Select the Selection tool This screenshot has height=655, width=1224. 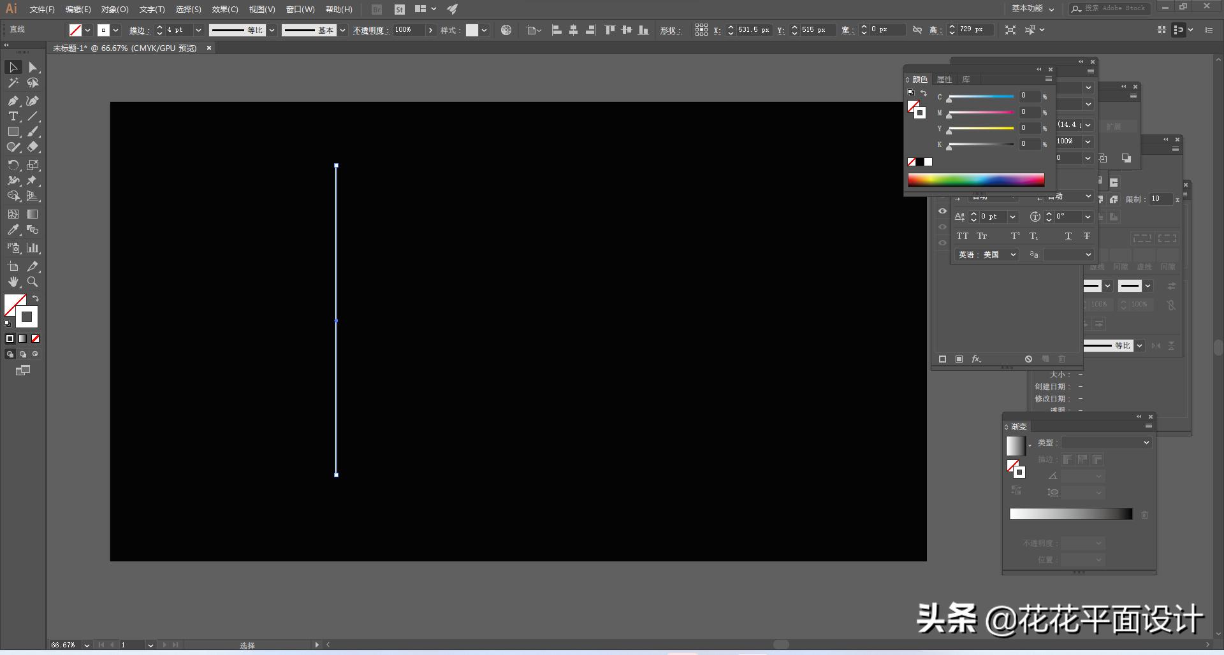(x=13, y=67)
